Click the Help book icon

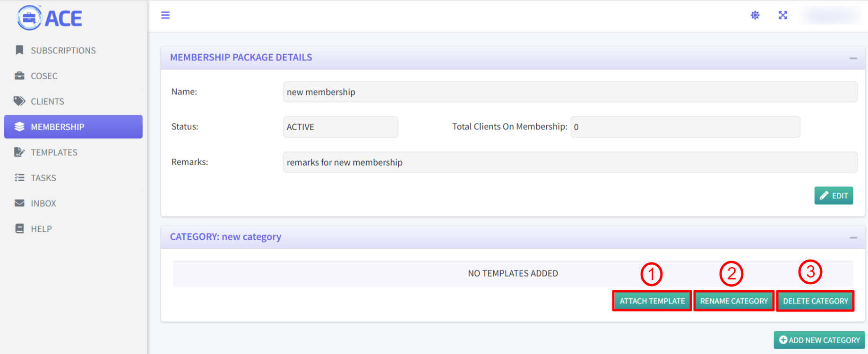[x=19, y=228]
